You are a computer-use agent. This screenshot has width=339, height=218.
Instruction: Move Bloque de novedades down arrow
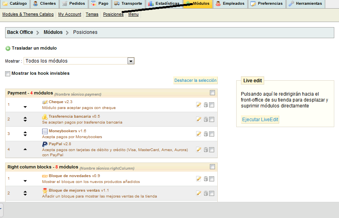[25, 181]
